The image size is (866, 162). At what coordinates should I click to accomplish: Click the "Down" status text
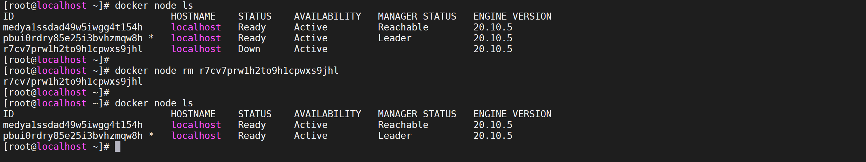(249, 49)
